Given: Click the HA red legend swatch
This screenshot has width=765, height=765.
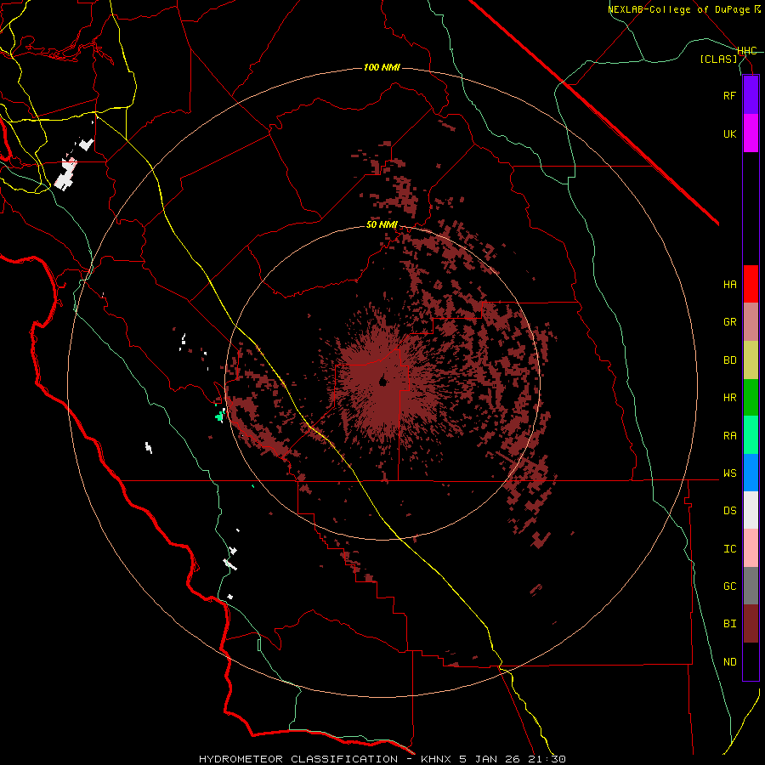Looking at the screenshot, I should 751,284.
